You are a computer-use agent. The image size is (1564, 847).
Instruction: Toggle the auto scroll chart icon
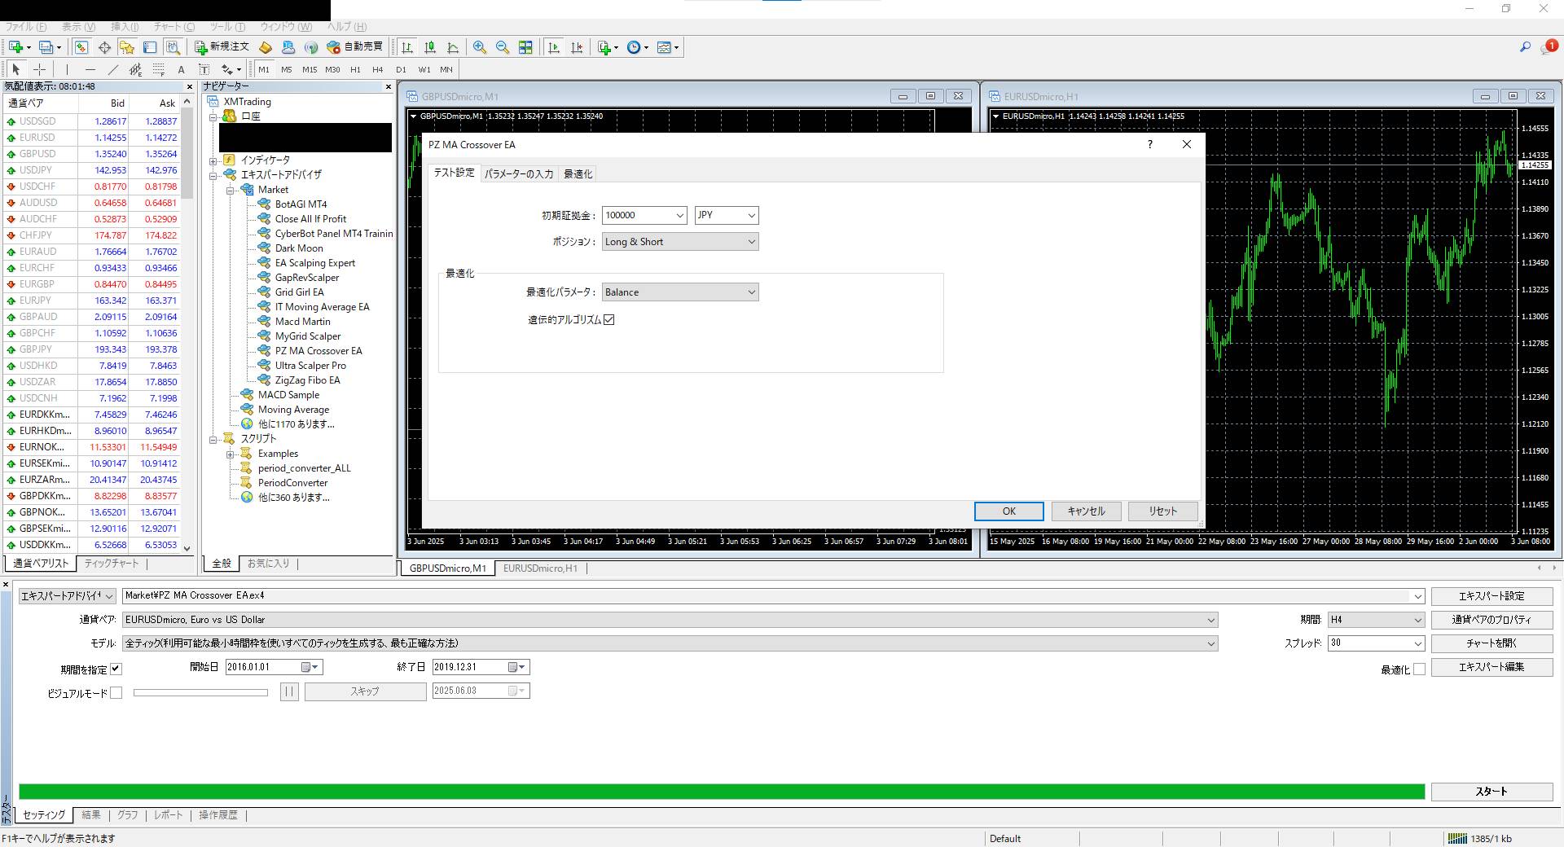click(x=554, y=47)
